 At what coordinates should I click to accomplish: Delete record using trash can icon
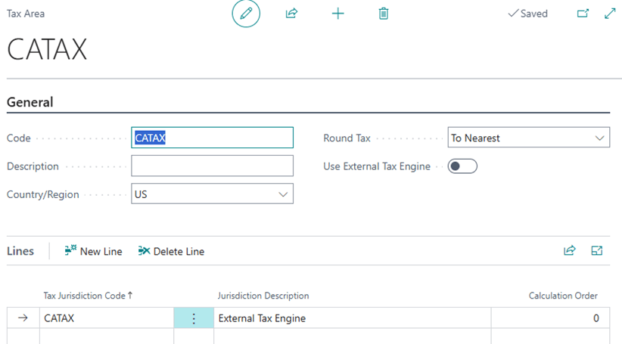384,14
